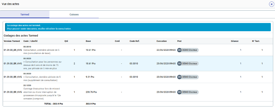Click the Execution column header
Screen dimensions: 275x108
(x=162, y=41)
